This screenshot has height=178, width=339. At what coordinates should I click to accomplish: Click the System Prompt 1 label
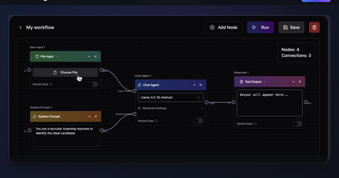[41, 107]
